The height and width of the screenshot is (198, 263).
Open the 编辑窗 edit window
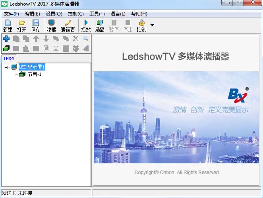[x=68, y=25]
